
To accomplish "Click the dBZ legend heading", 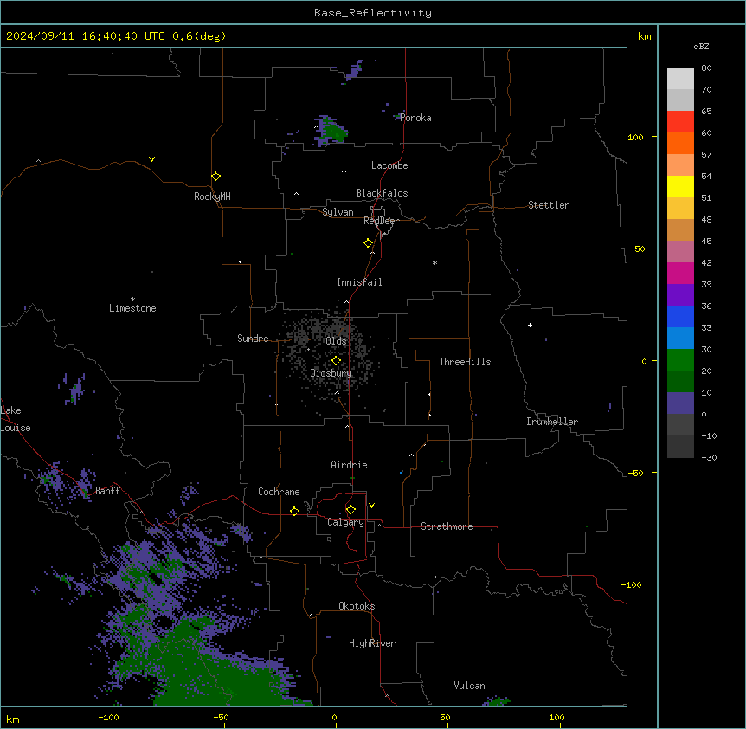I will point(701,47).
